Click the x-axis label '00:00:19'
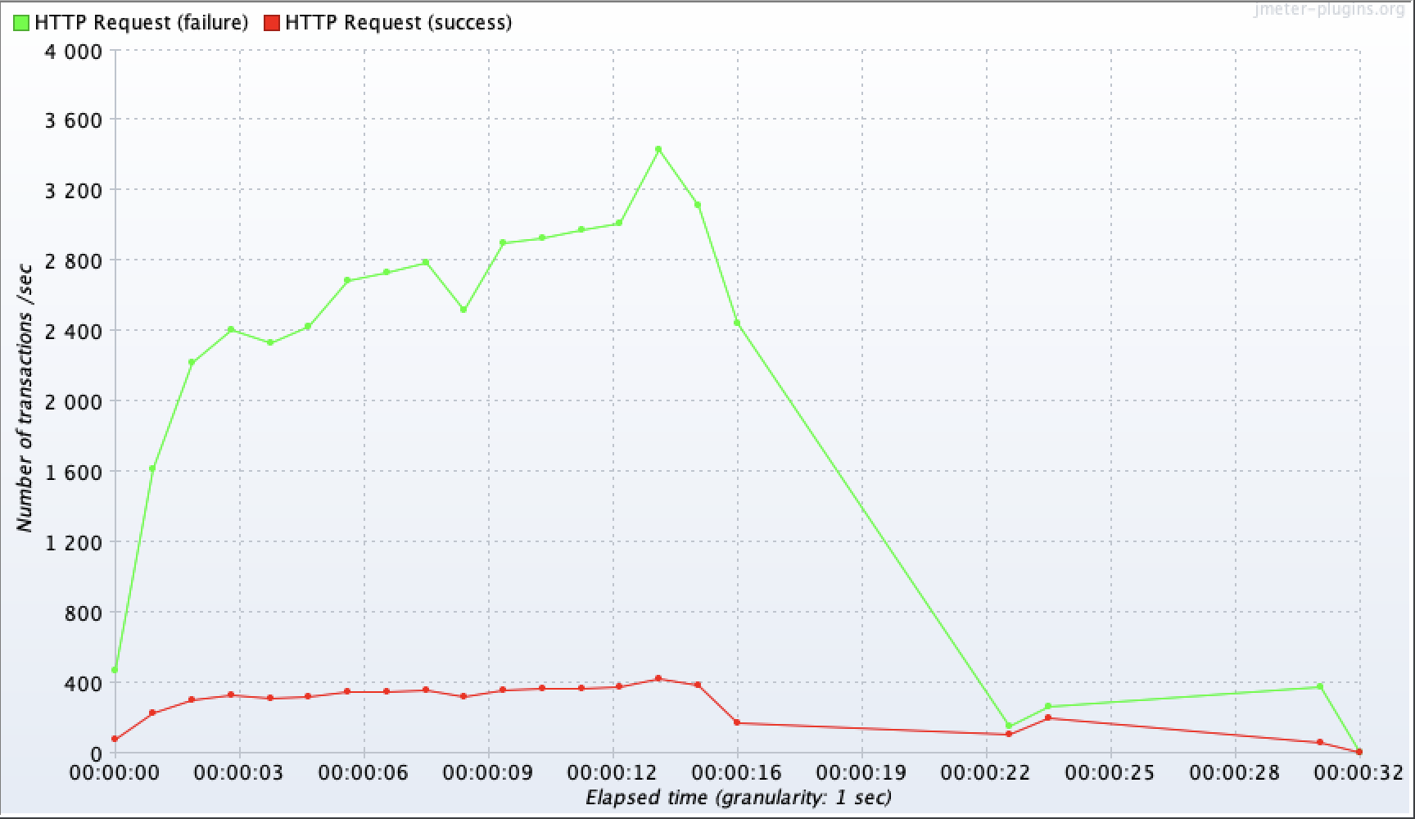The image size is (1415, 819). 861,773
